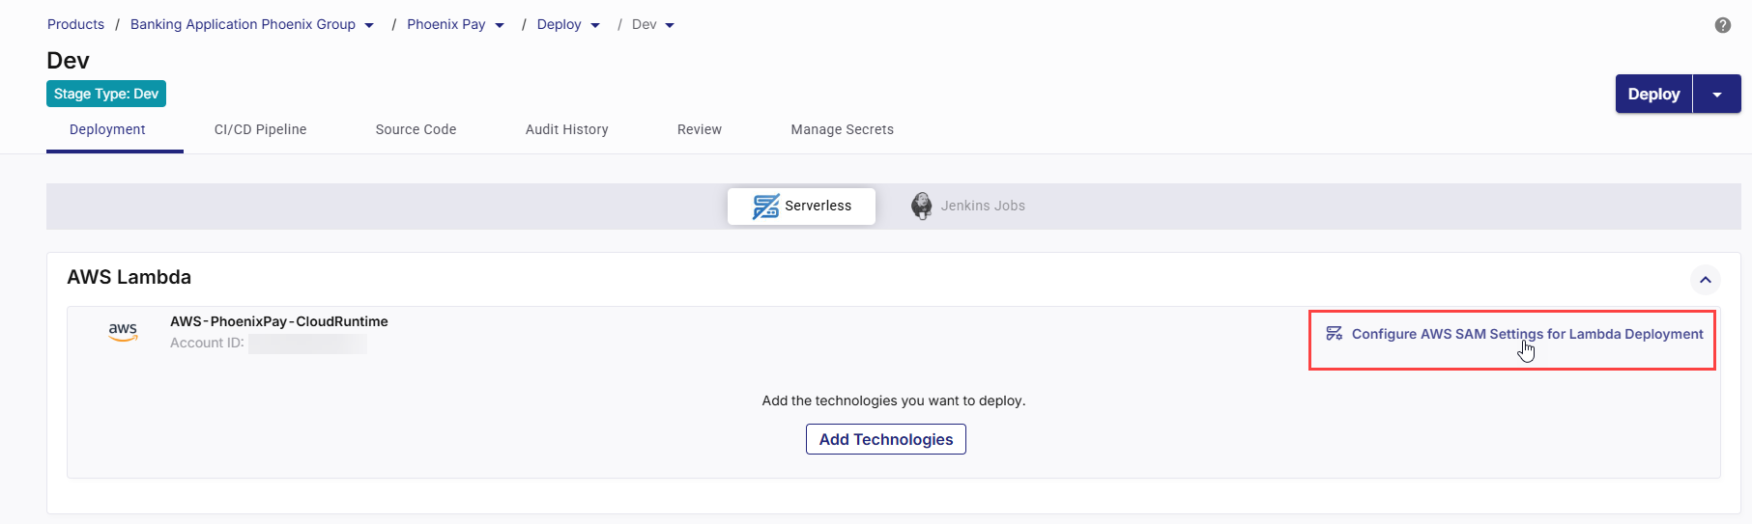Click 'Add the technologies you want to deploy' text
1752x524 pixels.
(x=894, y=400)
